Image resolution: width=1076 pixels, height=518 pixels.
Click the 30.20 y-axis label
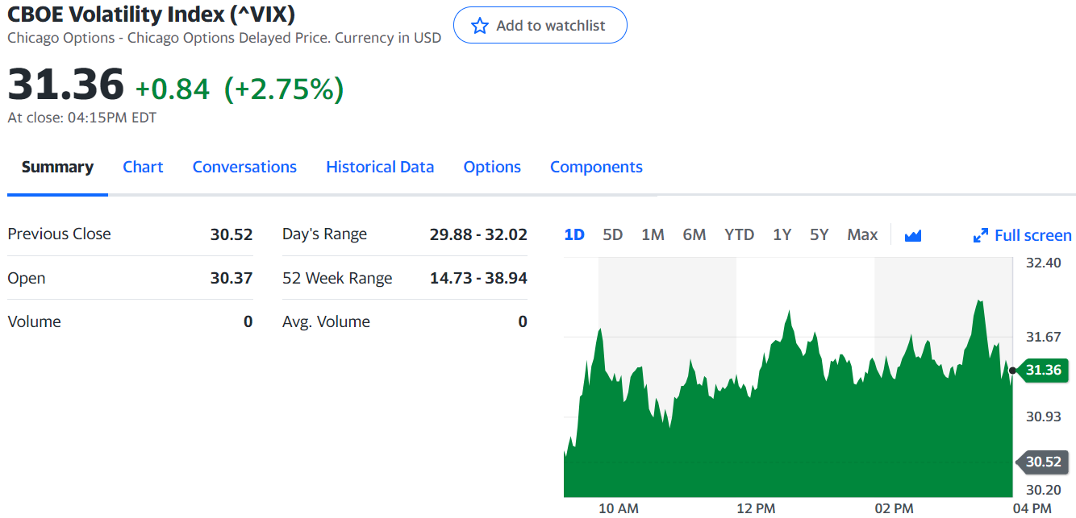pyautogui.click(x=1044, y=490)
